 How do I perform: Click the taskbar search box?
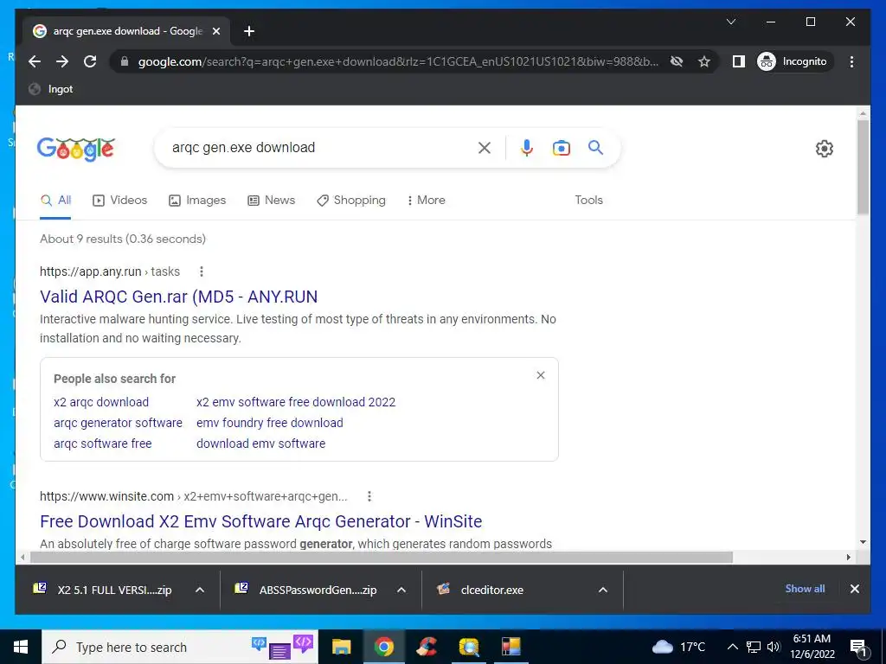pos(180,647)
